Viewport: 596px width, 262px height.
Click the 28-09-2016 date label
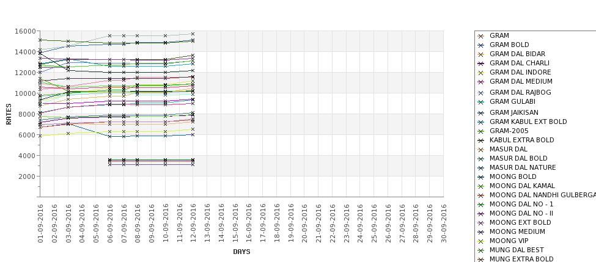click(416, 224)
